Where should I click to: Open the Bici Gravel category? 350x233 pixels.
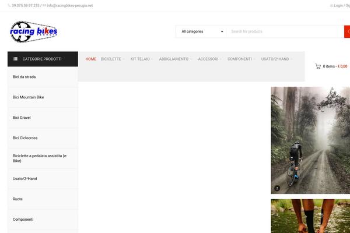[43, 118]
